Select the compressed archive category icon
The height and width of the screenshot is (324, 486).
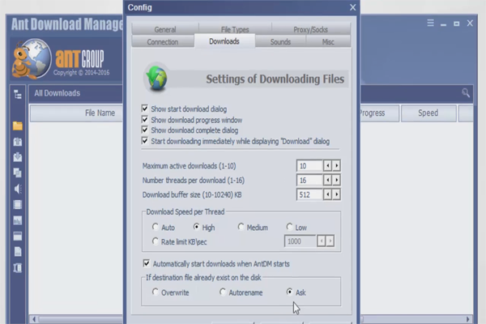[x=18, y=268]
